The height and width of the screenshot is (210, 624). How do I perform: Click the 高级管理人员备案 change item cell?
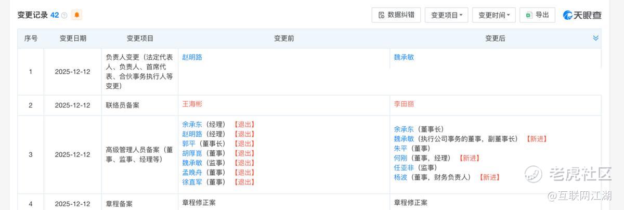coord(139,154)
